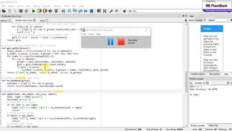Image resolution: width=232 pixels, height=131 pixels.
Task: Click the Save file disk icon
Action: pyautogui.click(x=10, y=11)
